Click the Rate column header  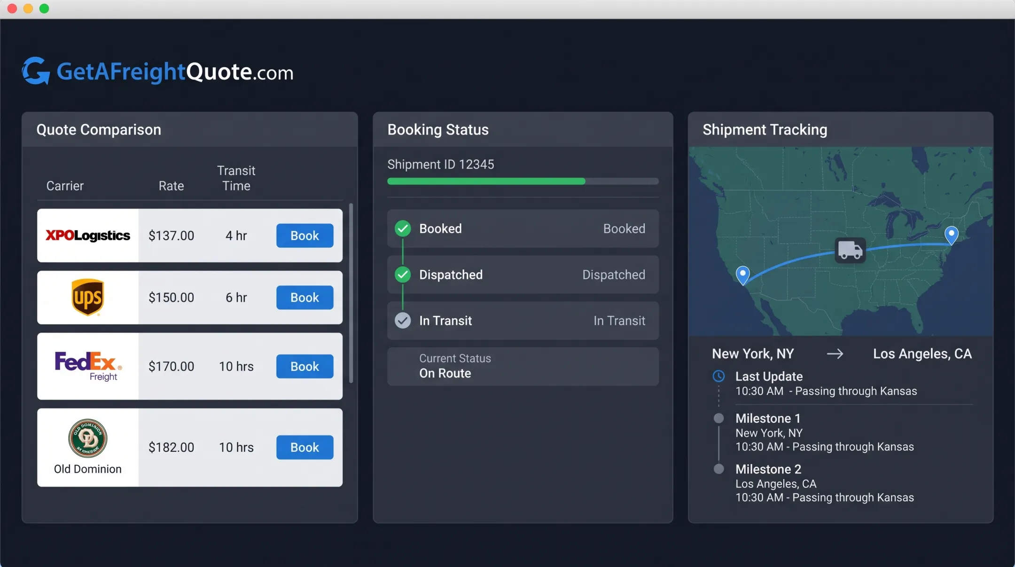tap(171, 186)
